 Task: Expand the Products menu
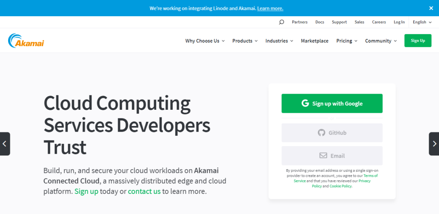(x=245, y=41)
